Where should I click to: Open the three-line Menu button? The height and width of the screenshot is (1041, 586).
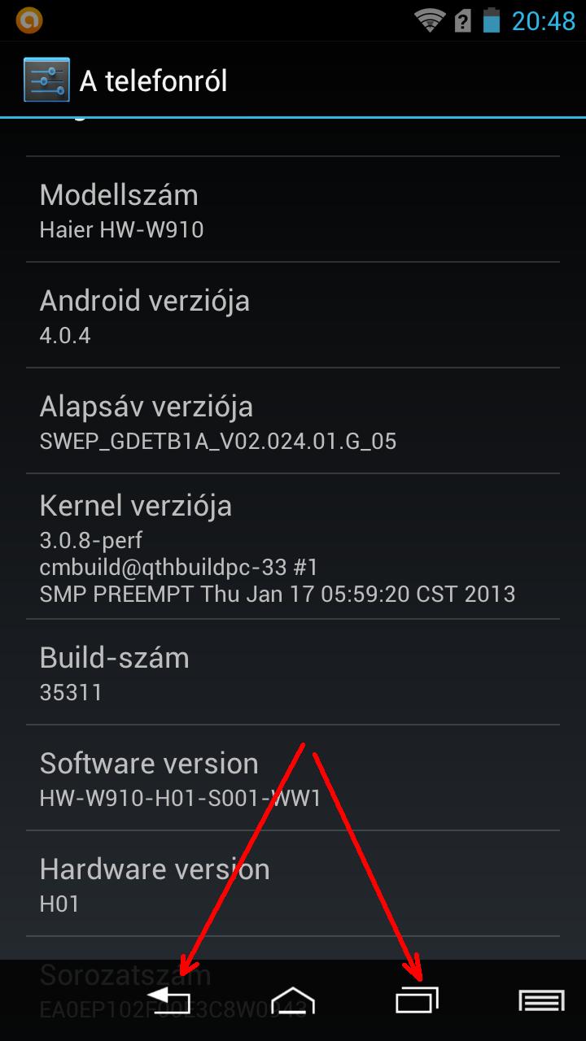tap(541, 1000)
